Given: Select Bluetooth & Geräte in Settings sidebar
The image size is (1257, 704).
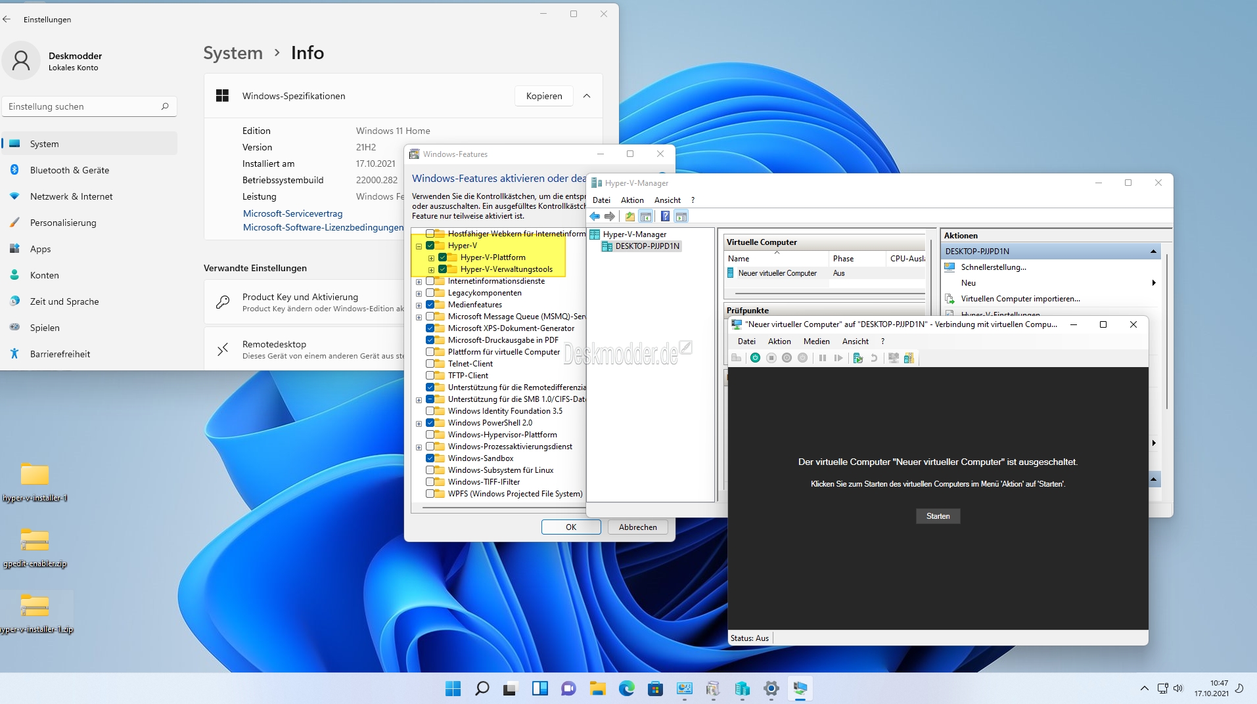Looking at the screenshot, I should [90, 170].
